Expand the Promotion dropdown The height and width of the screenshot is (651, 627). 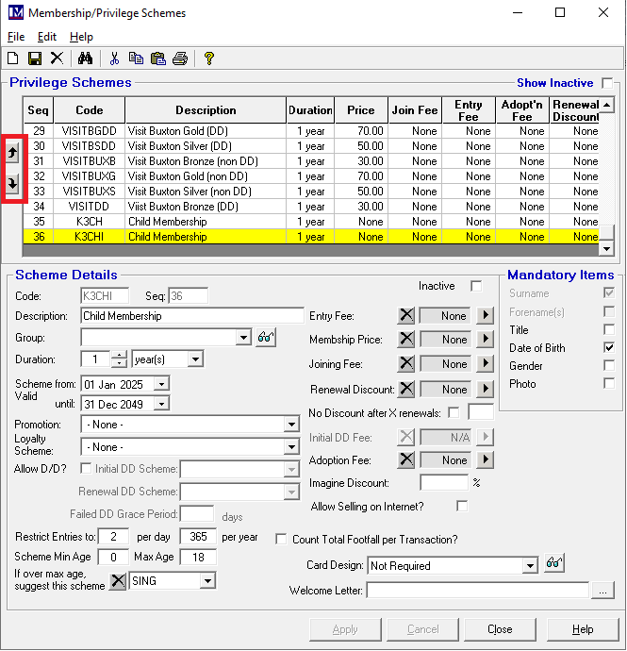(x=291, y=425)
